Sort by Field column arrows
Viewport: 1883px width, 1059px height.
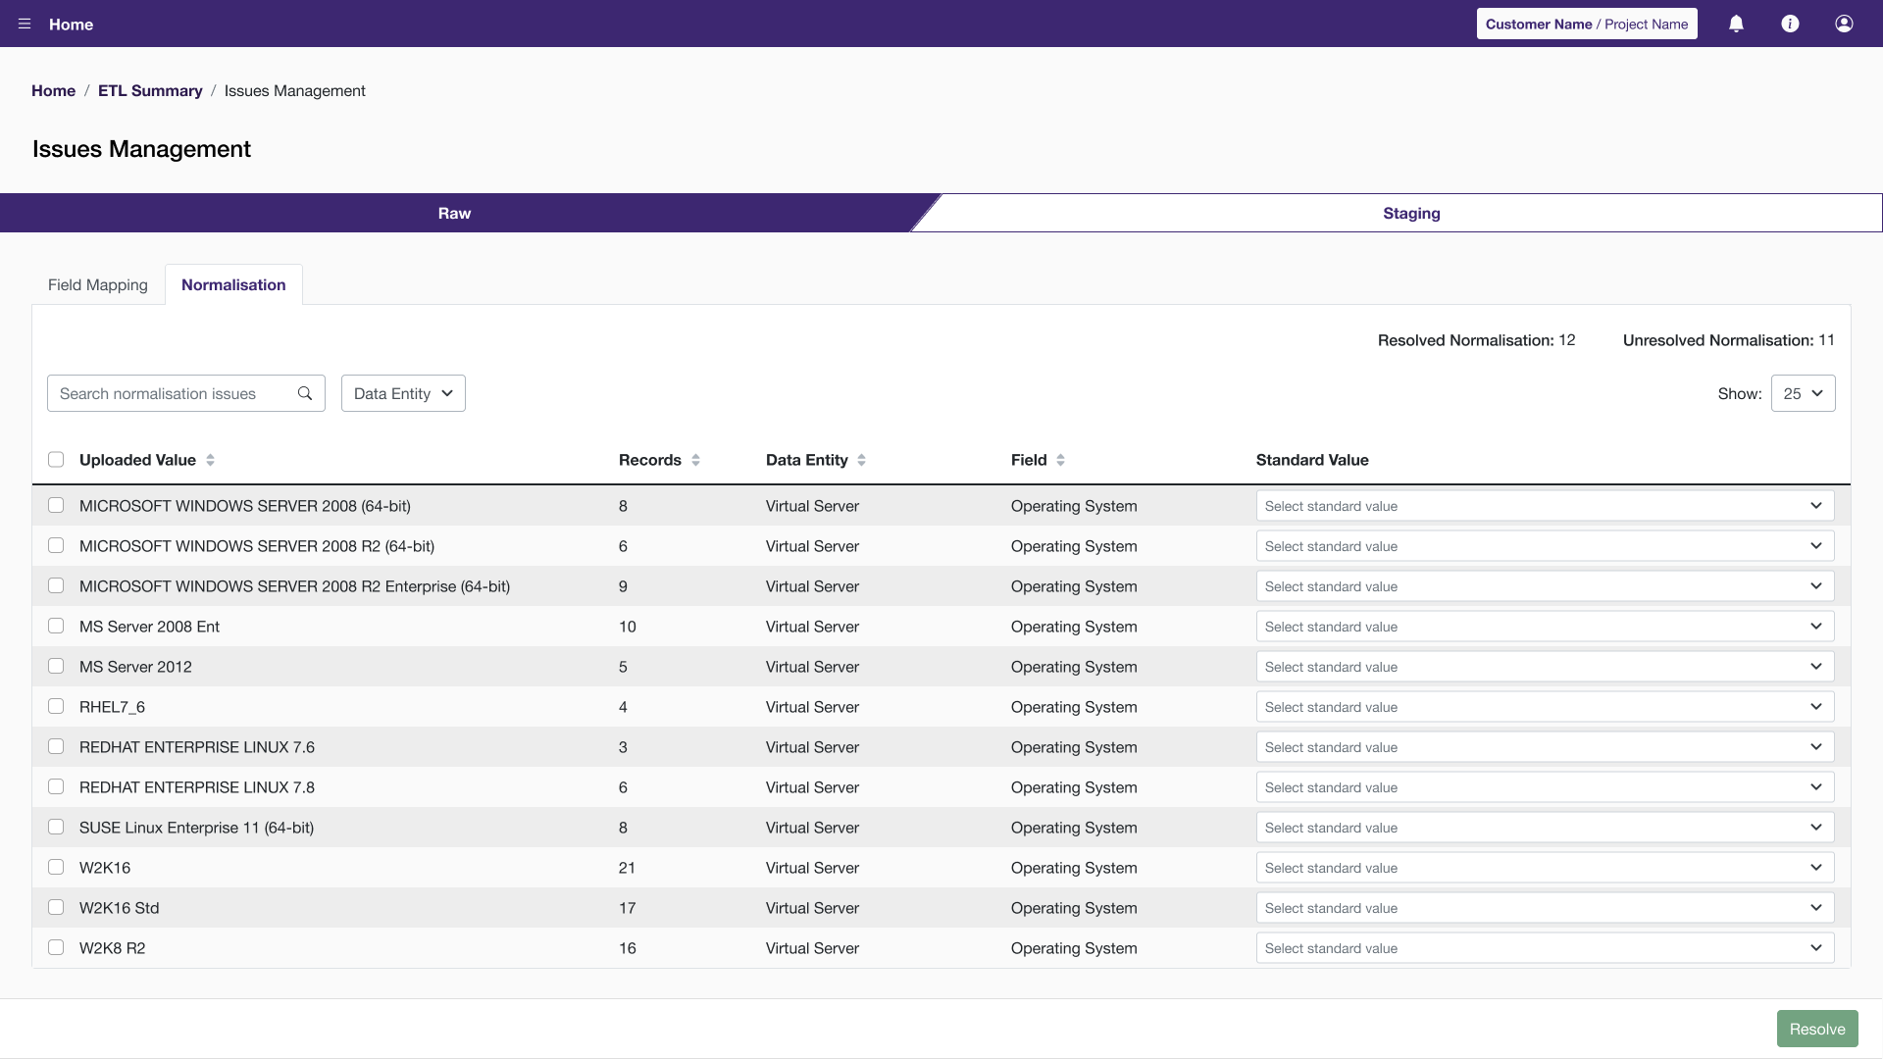(1060, 460)
